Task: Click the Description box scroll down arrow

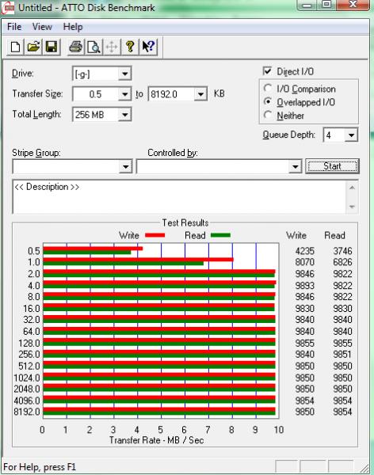Action: tap(352, 207)
